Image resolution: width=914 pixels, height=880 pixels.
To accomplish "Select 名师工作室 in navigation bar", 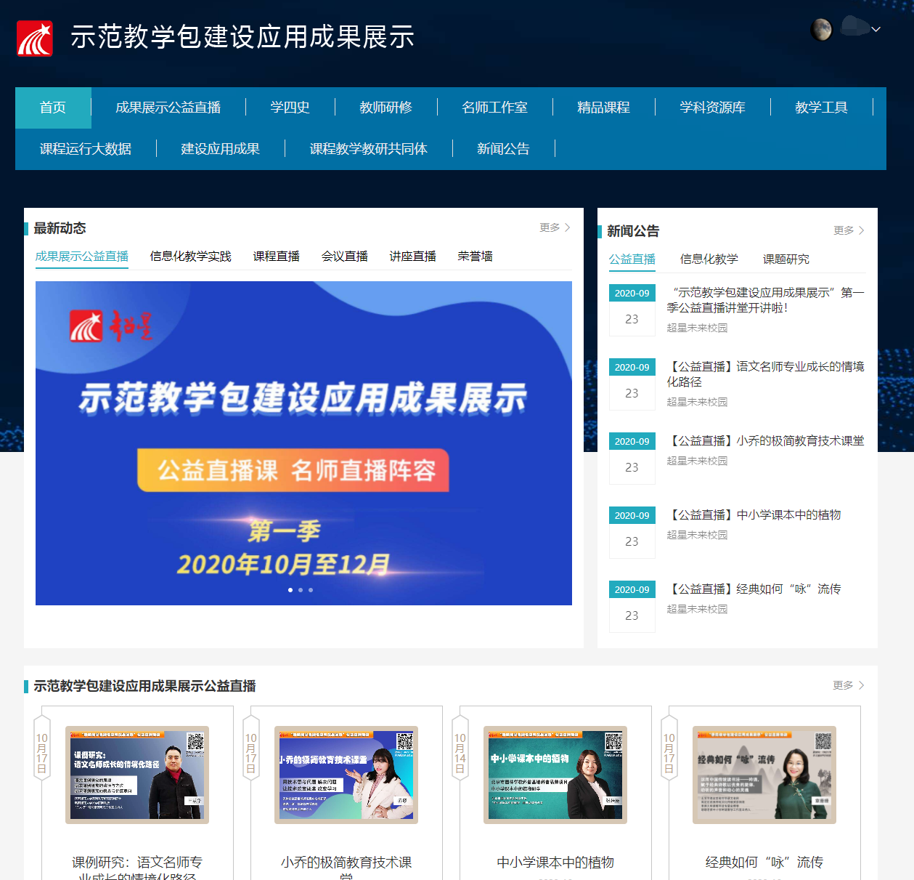I will tap(494, 108).
